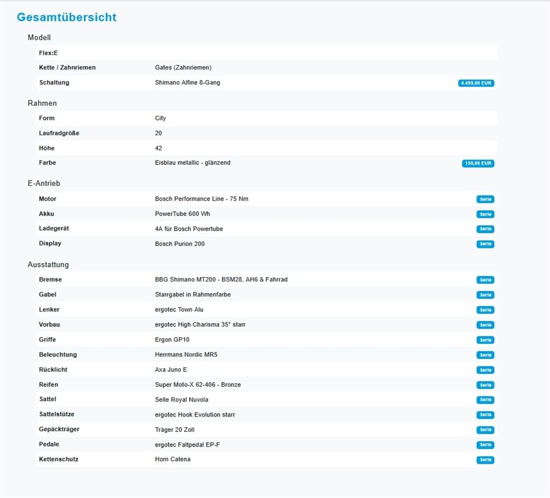Viewport: 550px width, 498px height.
Task: Click the Serie badge in Bremse row
Action: pyautogui.click(x=485, y=280)
